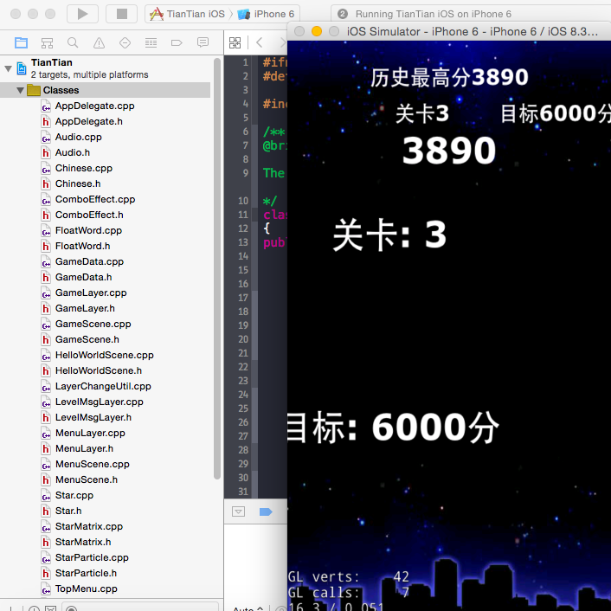Image resolution: width=611 pixels, height=611 pixels.
Task: Click the navigator vertical scrollbar
Action: pyautogui.click(x=217, y=269)
